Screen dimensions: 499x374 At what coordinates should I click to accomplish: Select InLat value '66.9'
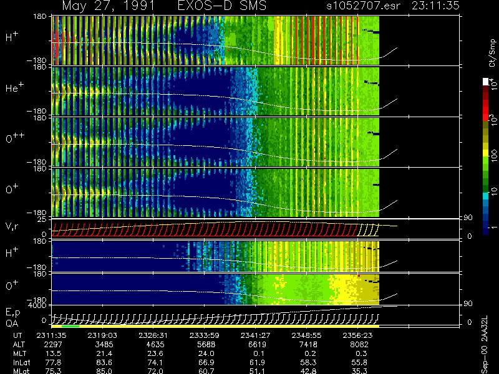click(x=206, y=362)
